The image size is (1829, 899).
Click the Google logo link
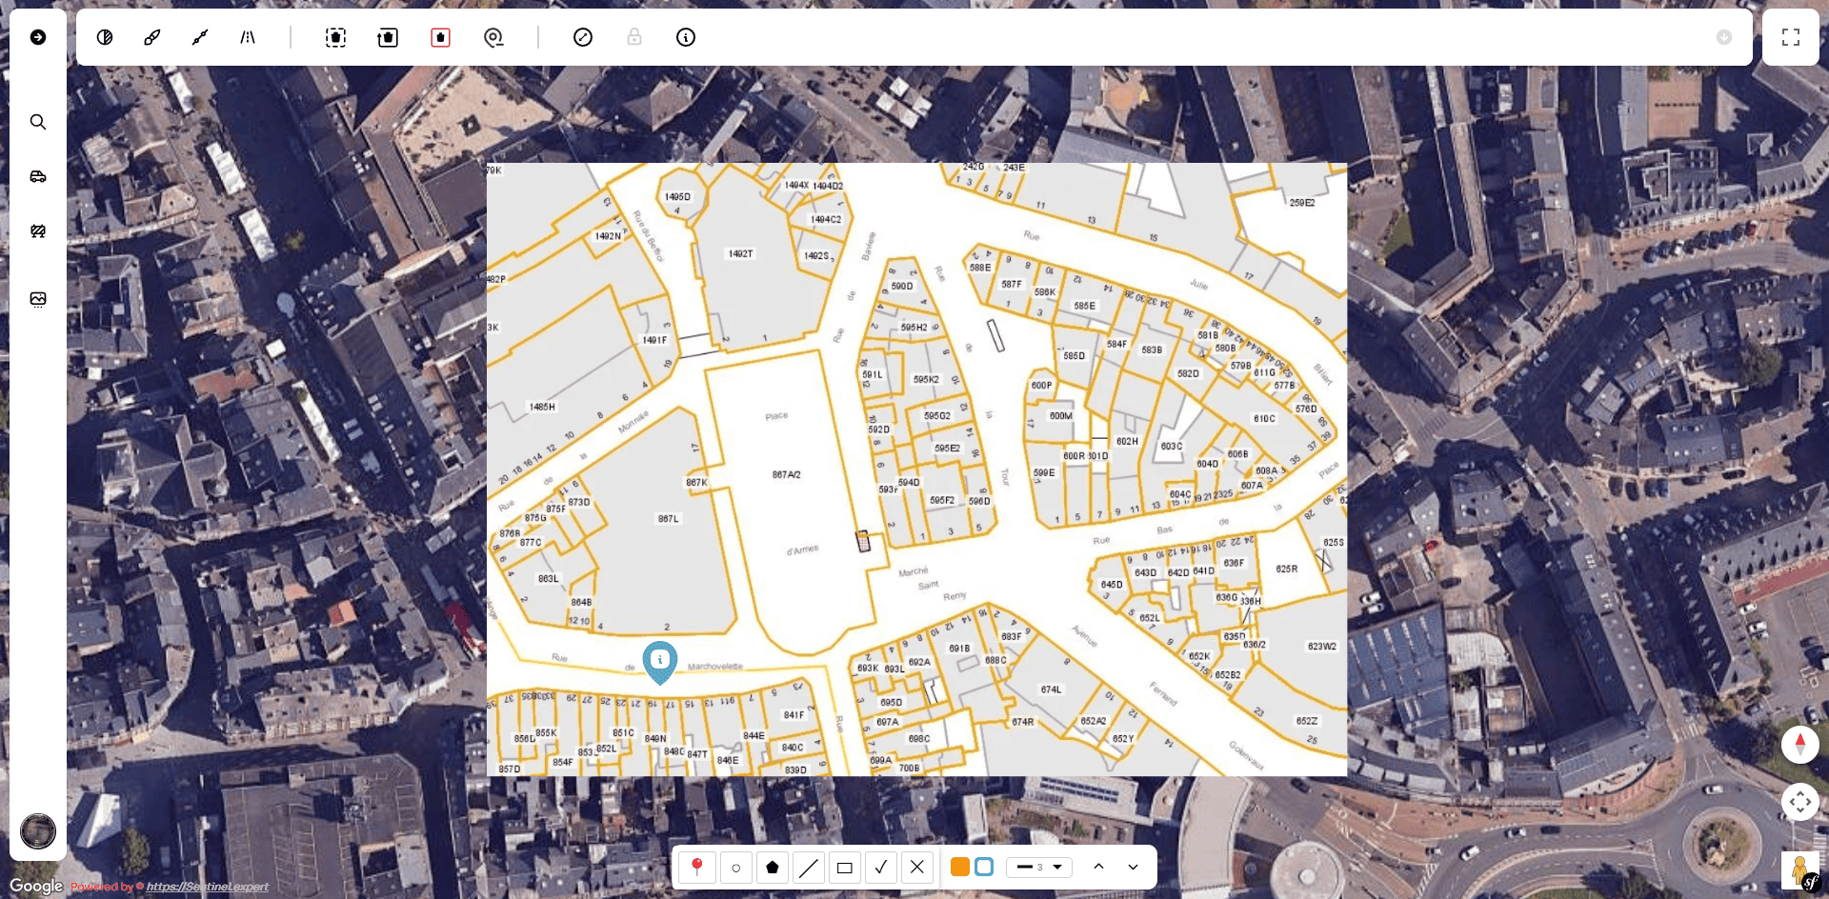[36, 887]
